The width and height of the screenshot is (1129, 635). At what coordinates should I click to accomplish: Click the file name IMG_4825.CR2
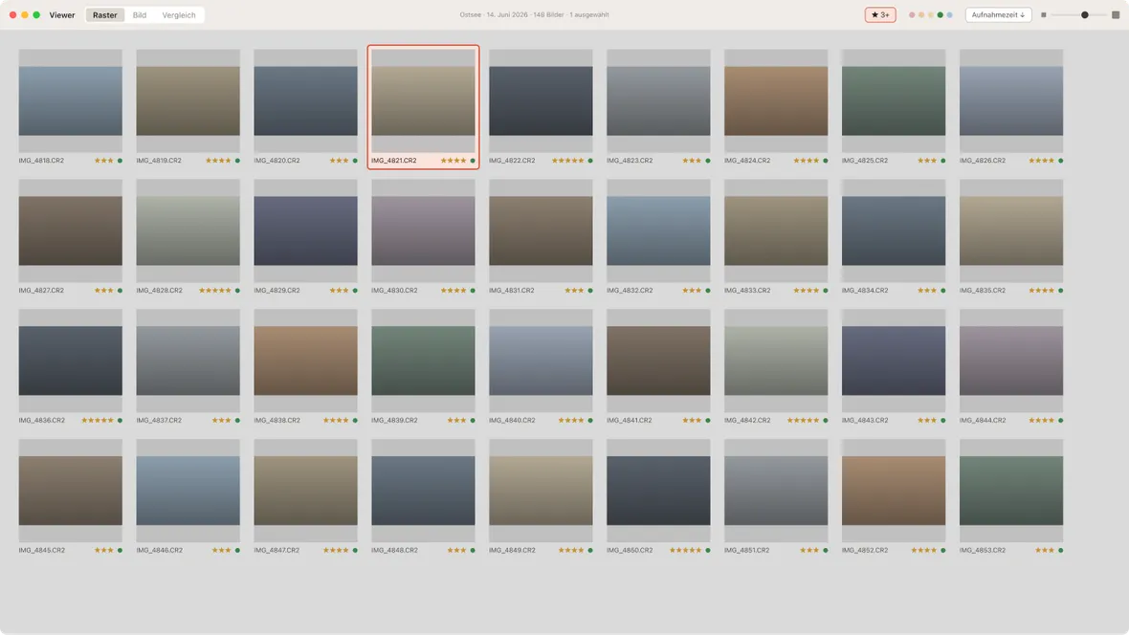pos(865,161)
